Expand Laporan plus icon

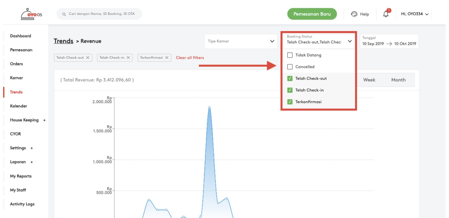coord(32,162)
